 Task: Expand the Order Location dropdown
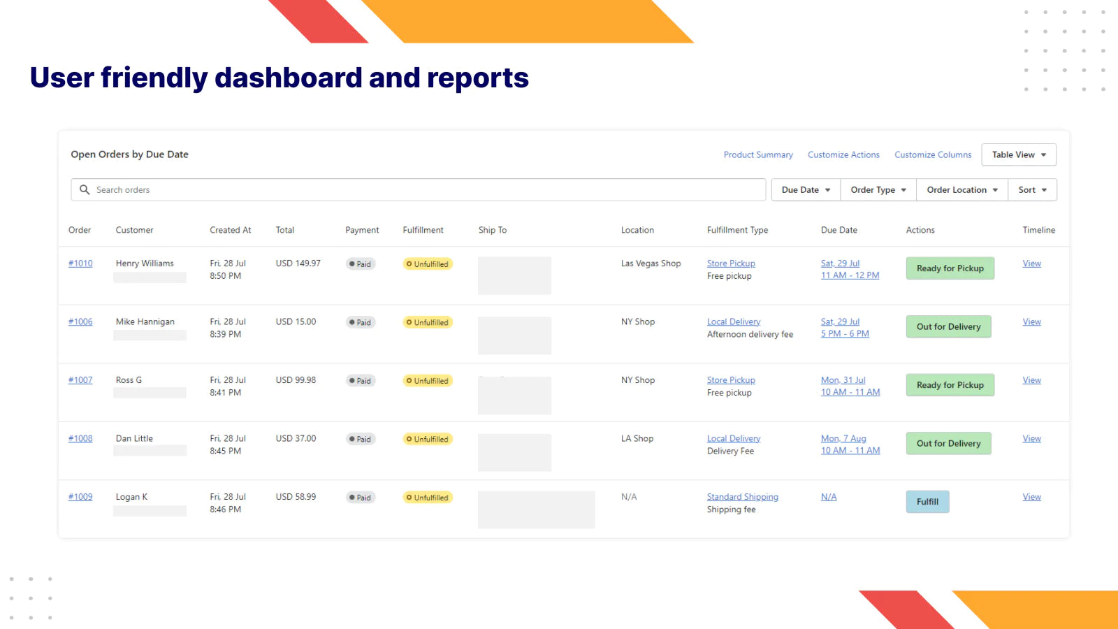pyautogui.click(x=961, y=189)
